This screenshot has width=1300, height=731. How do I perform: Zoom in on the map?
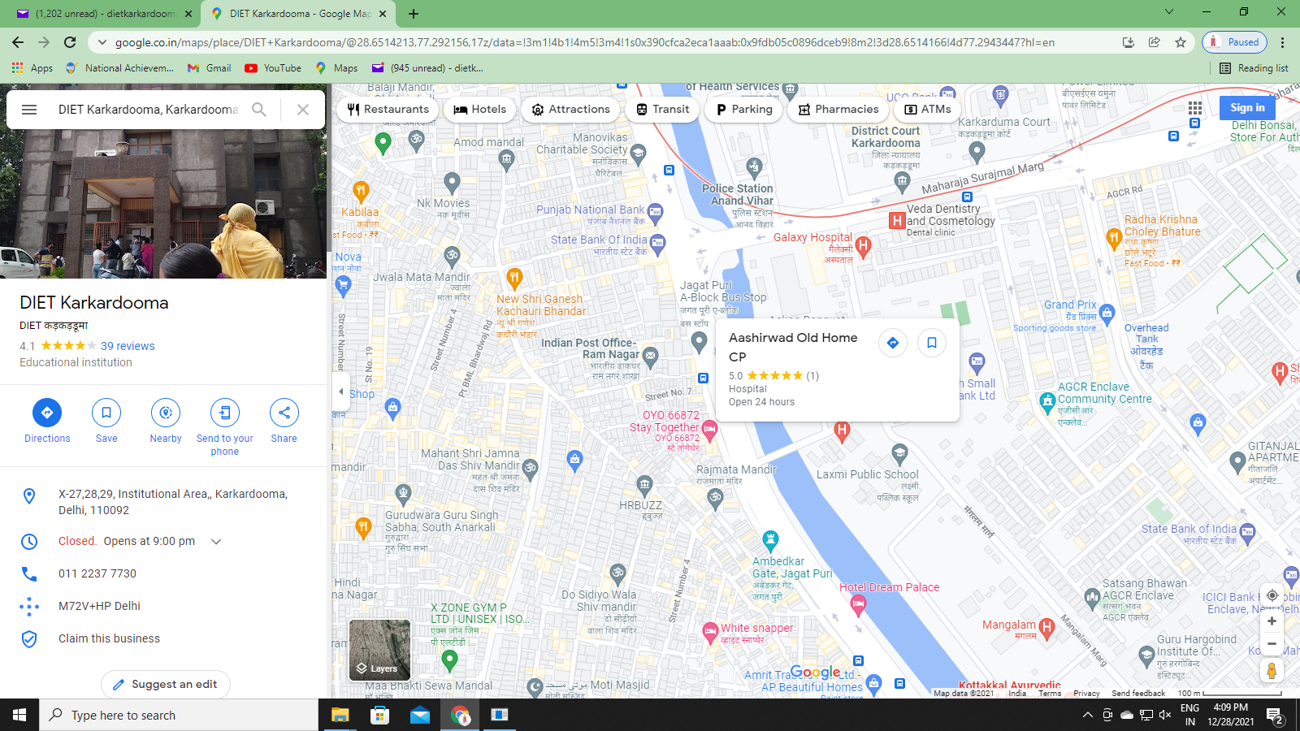[x=1272, y=621]
